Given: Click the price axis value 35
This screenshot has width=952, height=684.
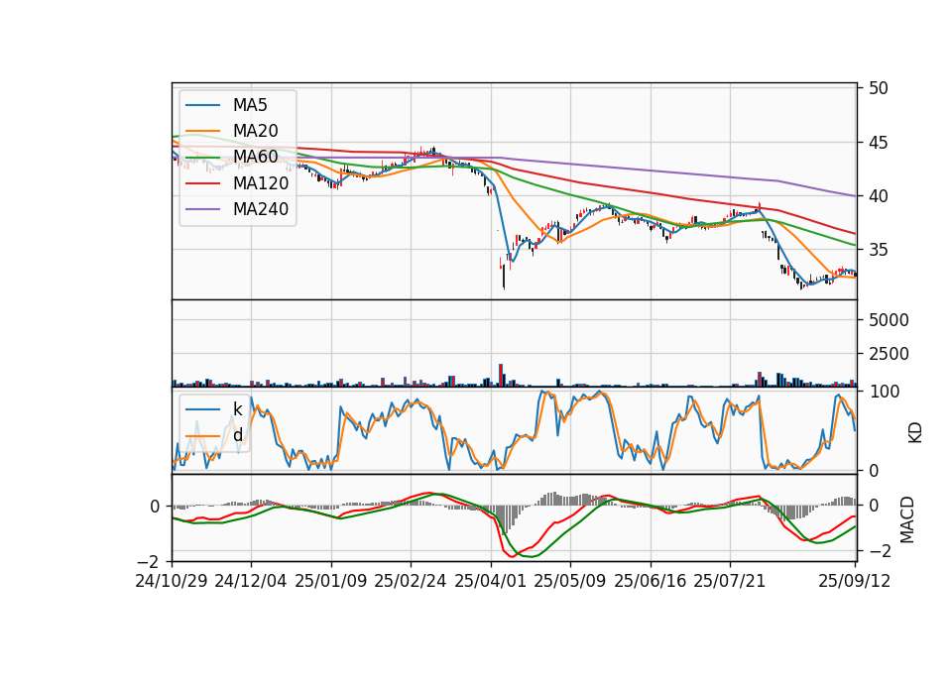Looking at the screenshot, I should (879, 250).
